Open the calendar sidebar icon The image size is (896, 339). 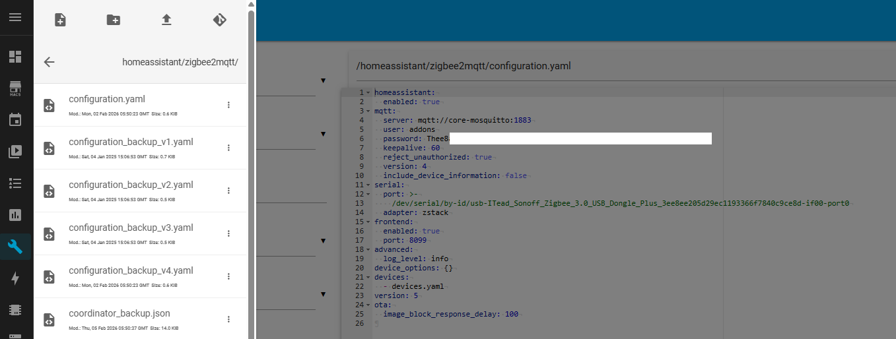[15, 119]
